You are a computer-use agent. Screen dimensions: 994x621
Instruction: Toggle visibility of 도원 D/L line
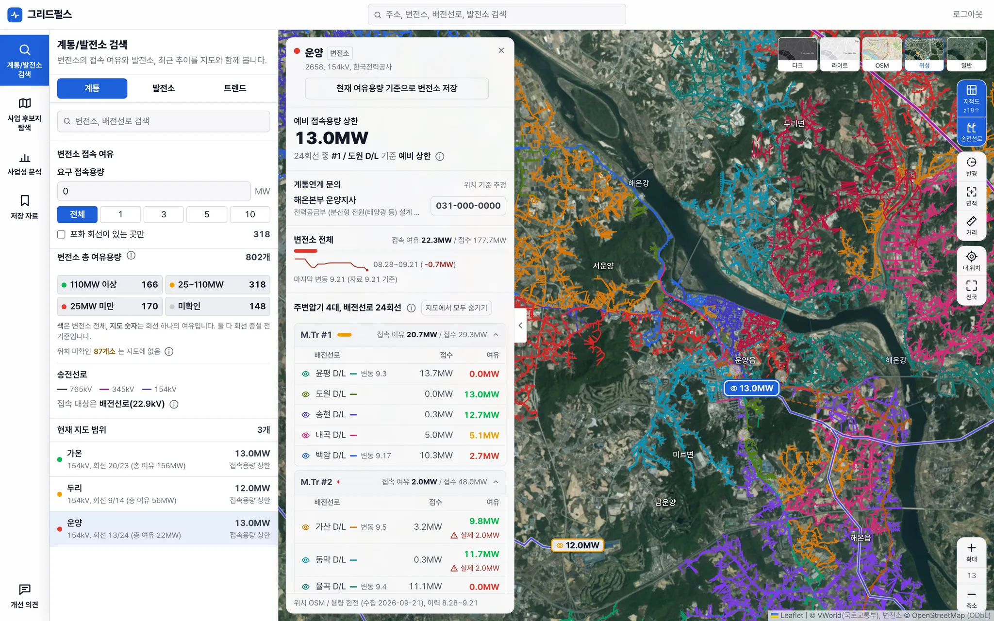click(305, 394)
